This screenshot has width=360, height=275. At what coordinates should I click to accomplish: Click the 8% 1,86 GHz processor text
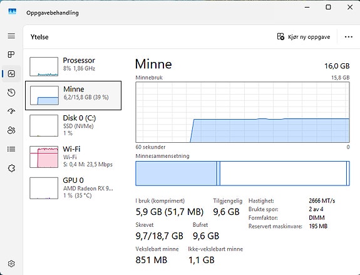79,68
